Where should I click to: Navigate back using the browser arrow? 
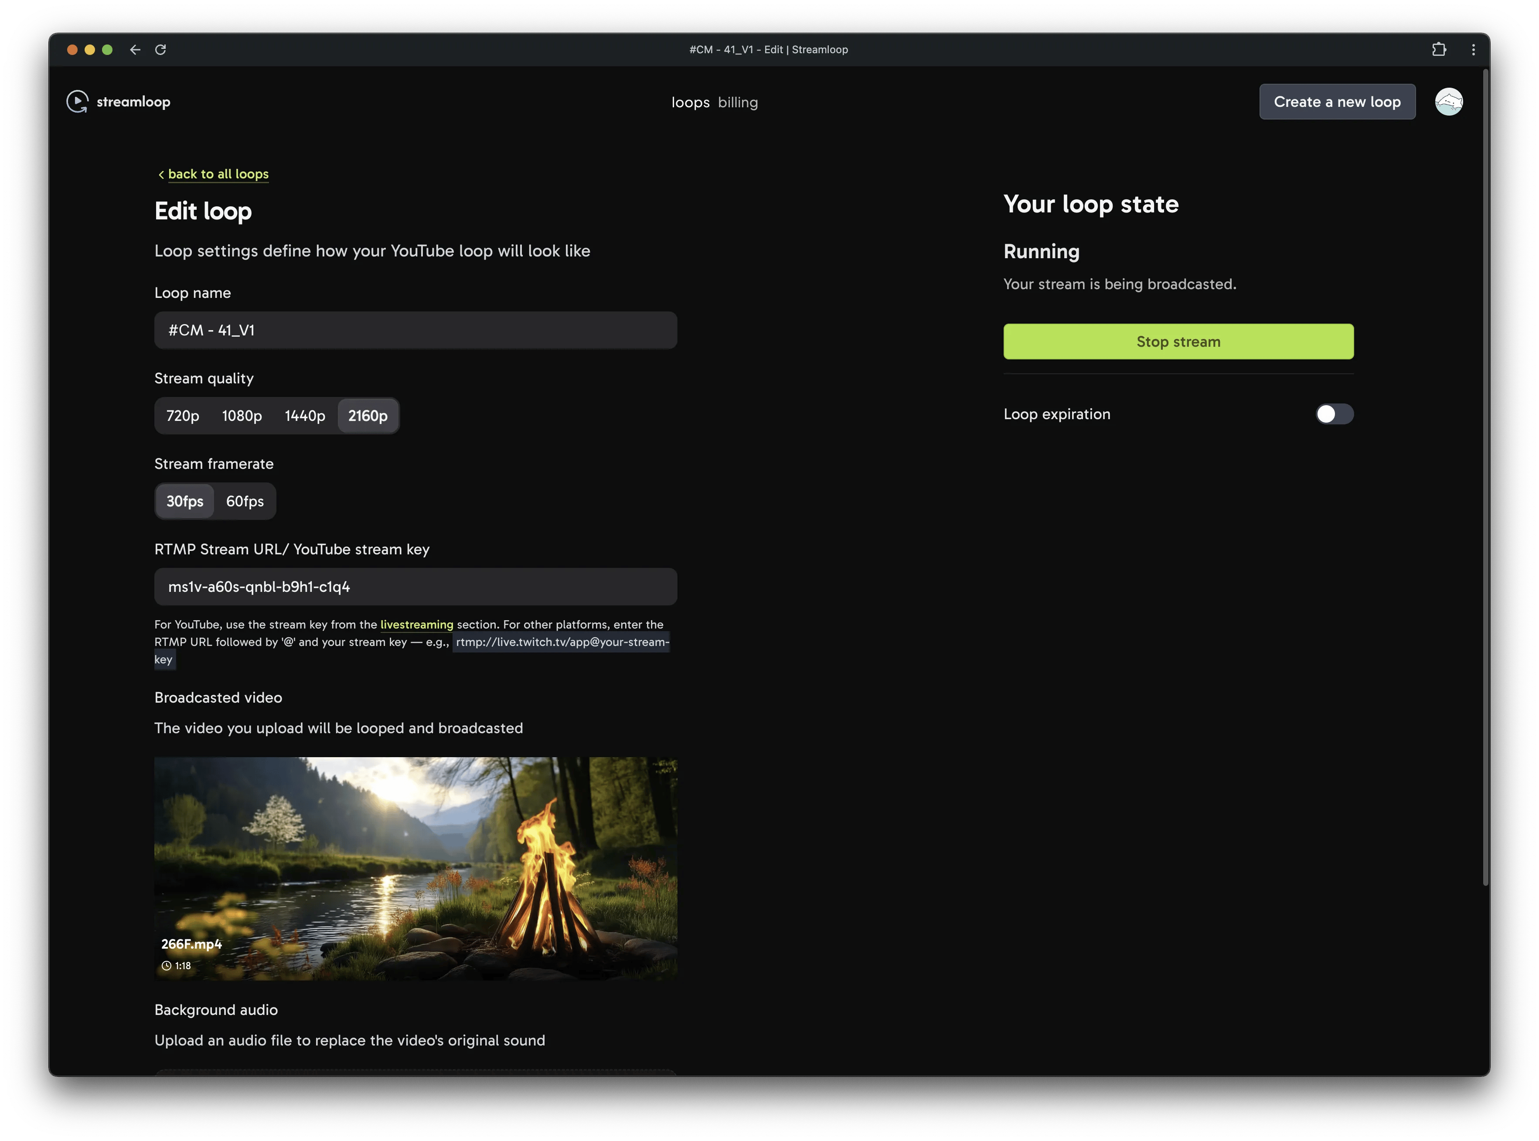pyautogui.click(x=135, y=49)
